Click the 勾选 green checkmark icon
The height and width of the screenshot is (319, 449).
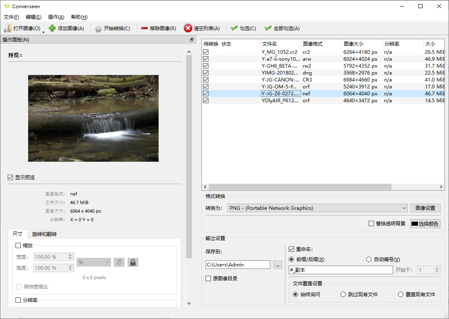[234, 29]
